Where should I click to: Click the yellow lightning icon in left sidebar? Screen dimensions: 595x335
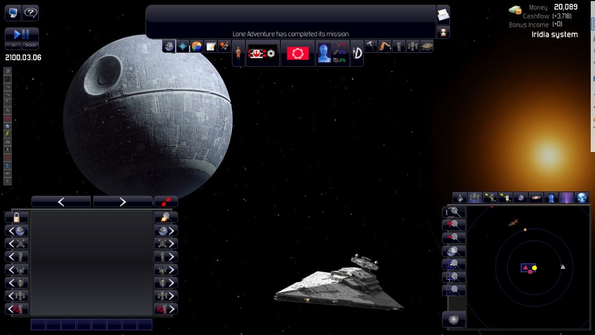click(x=7, y=134)
